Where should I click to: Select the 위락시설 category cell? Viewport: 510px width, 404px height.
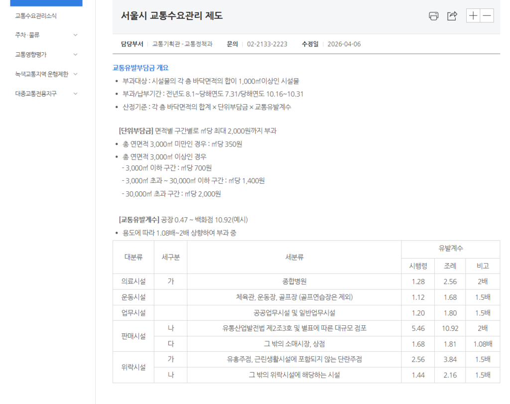(x=133, y=367)
